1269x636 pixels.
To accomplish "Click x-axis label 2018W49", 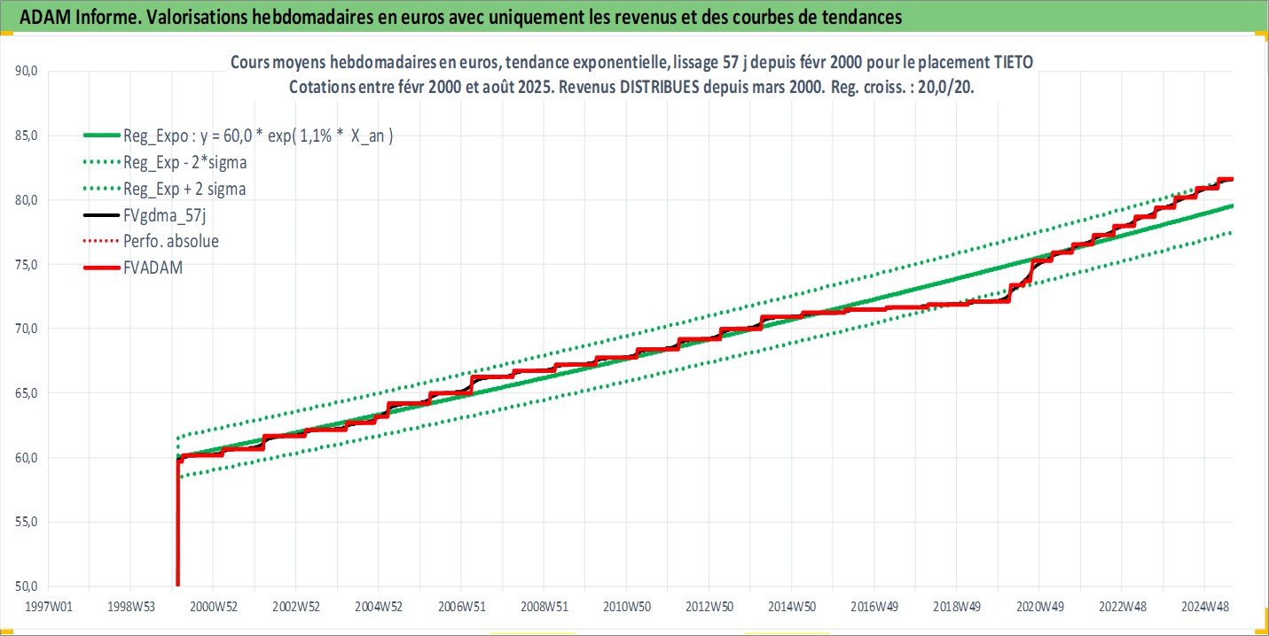I will pyautogui.click(x=956, y=607).
